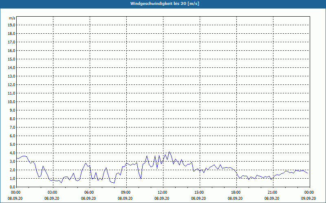
Task: Click the '9,0' y-axis tick label
Action: 13,110
